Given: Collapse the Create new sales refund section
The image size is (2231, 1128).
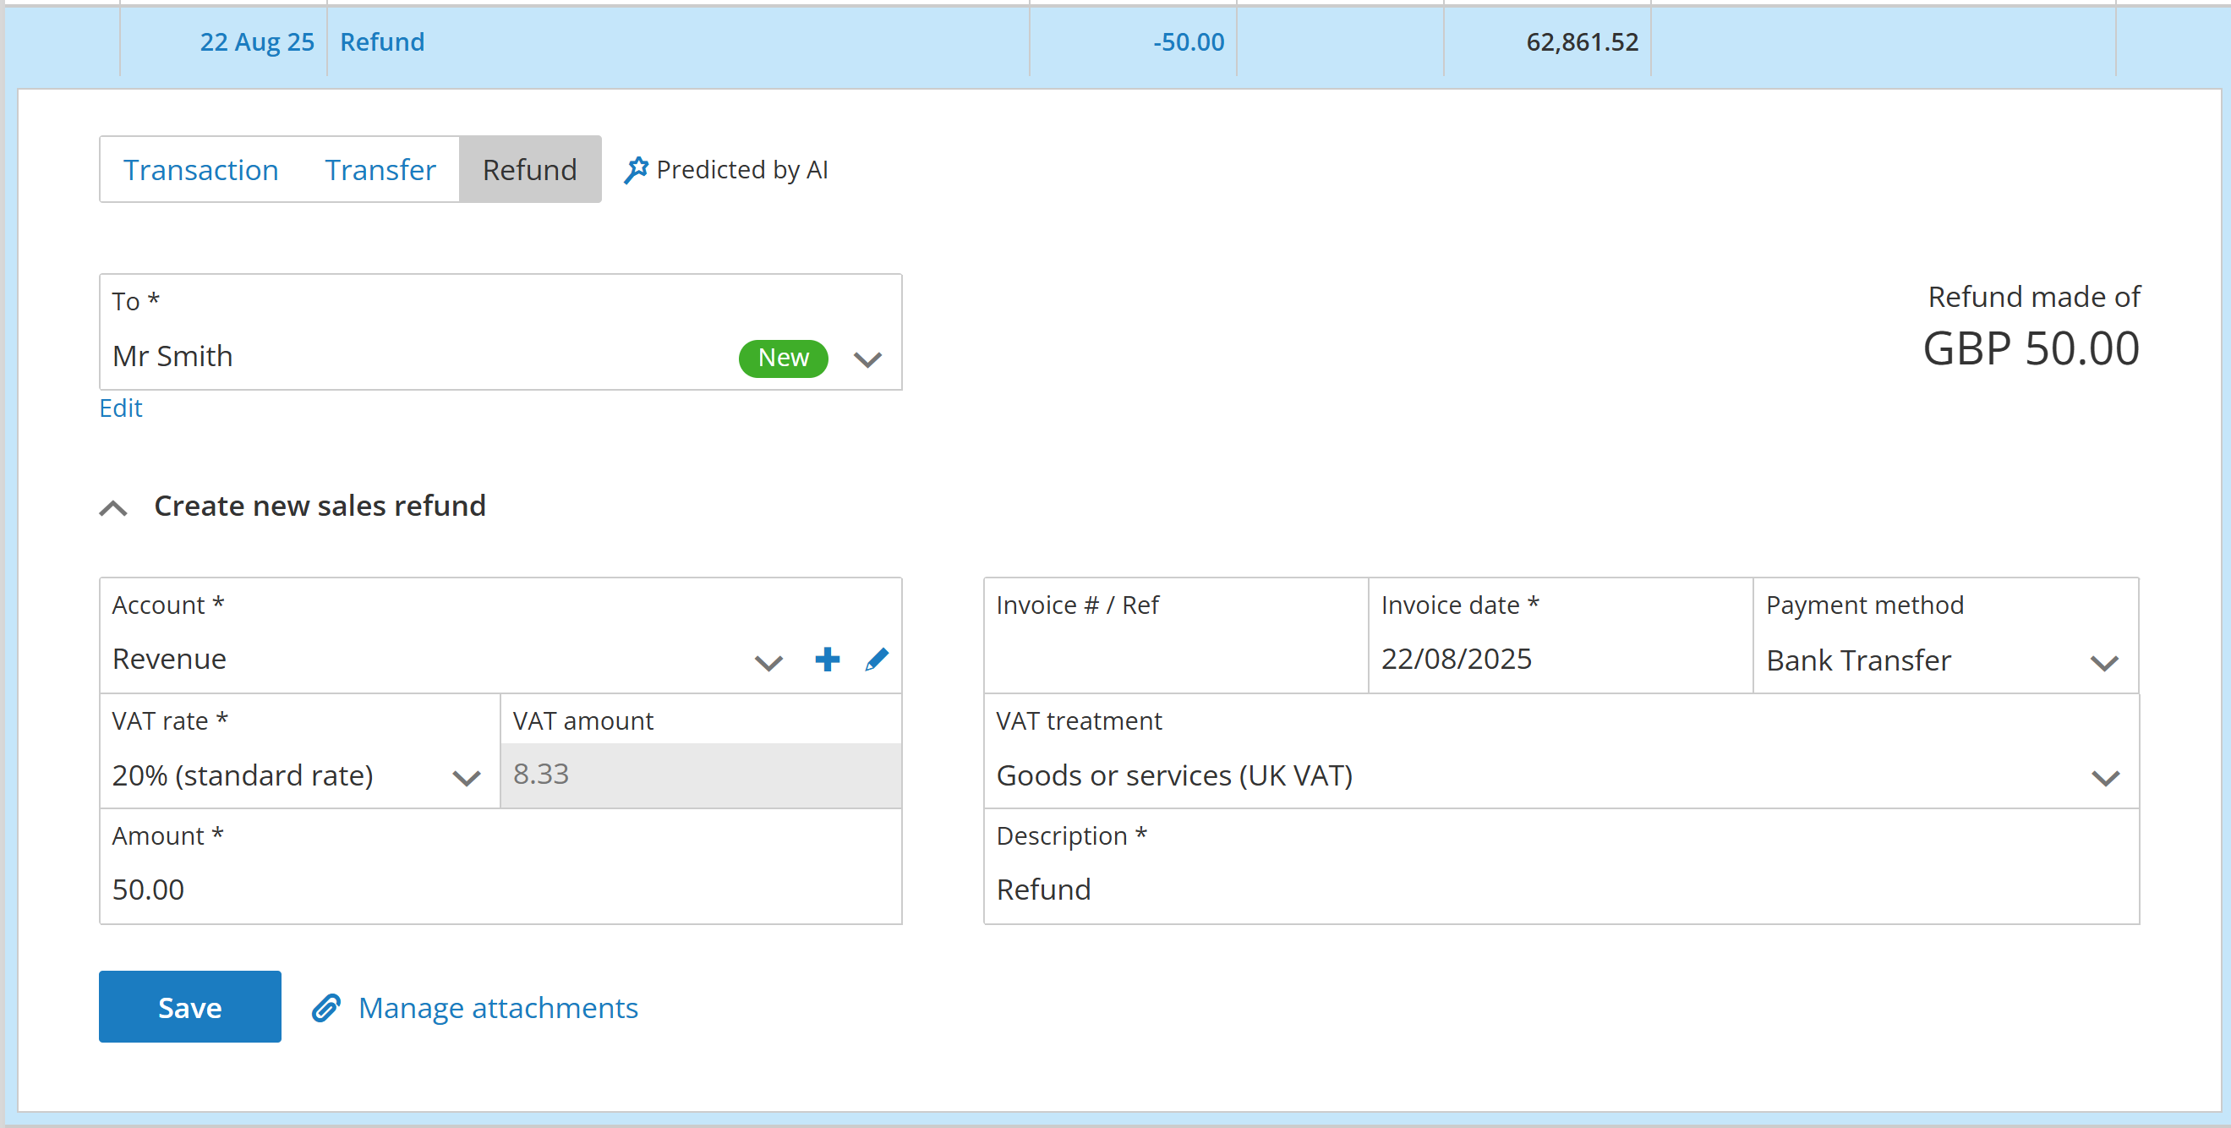Looking at the screenshot, I should tap(113, 507).
